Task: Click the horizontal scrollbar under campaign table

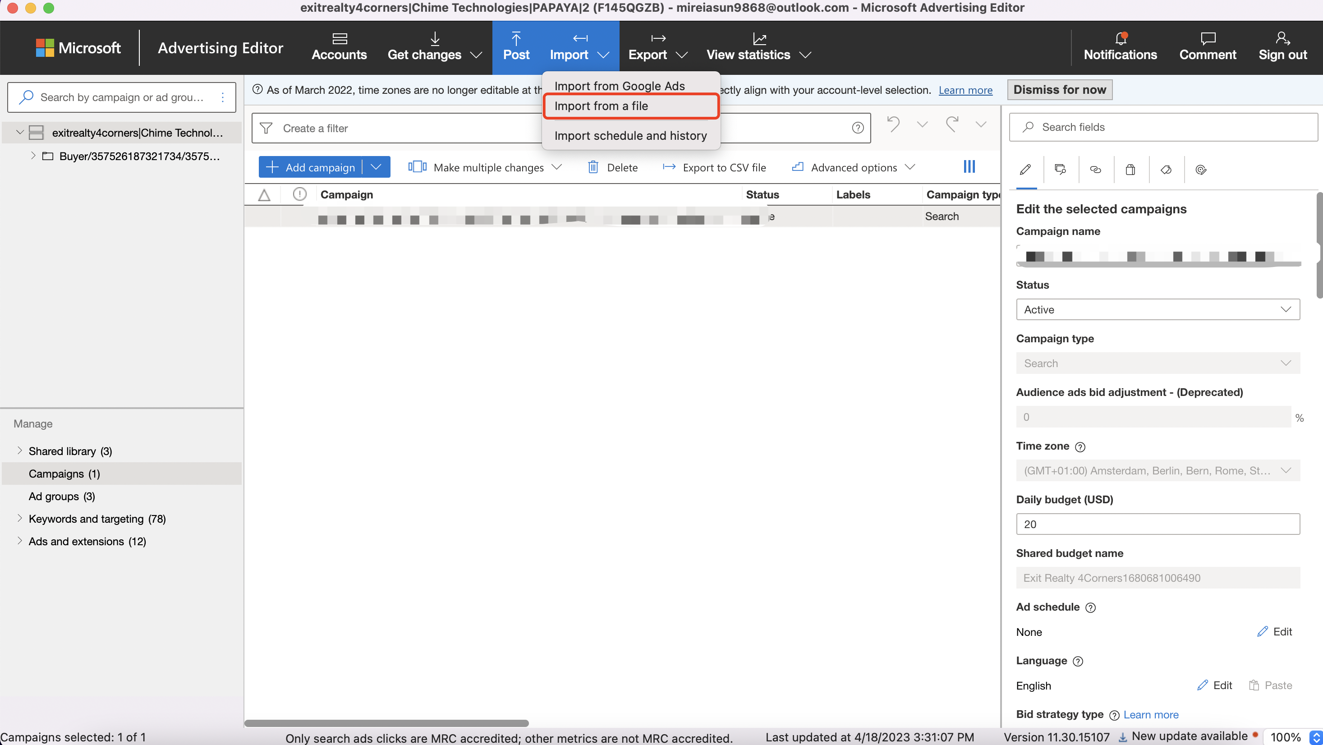Action: 386,723
